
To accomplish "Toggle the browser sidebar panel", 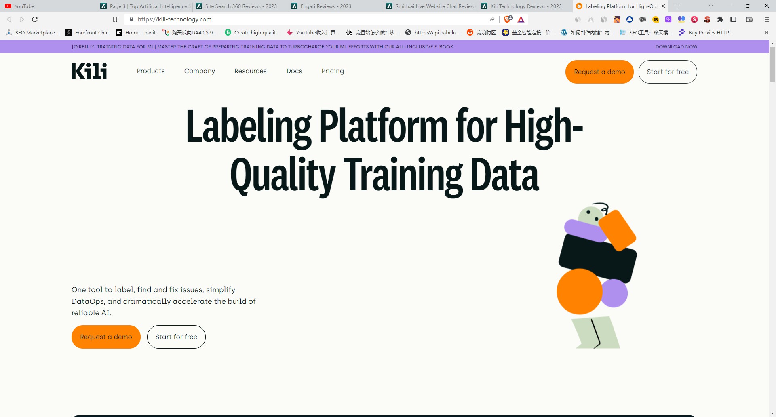I will pyautogui.click(x=733, y=19).
